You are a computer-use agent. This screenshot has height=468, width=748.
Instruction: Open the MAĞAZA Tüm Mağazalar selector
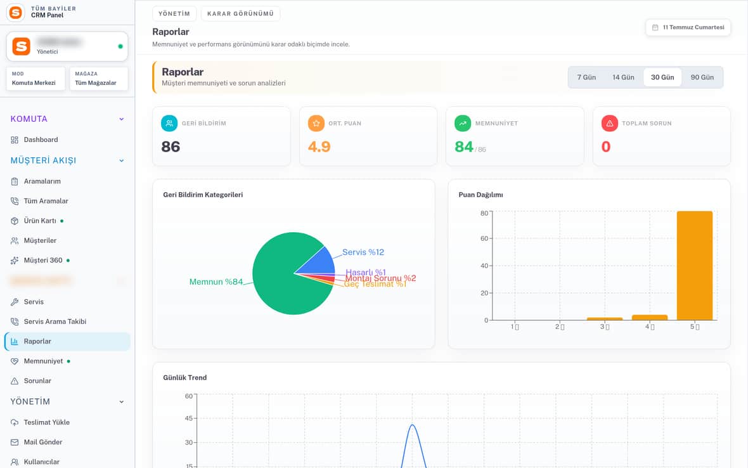click(x=99, y=79)
